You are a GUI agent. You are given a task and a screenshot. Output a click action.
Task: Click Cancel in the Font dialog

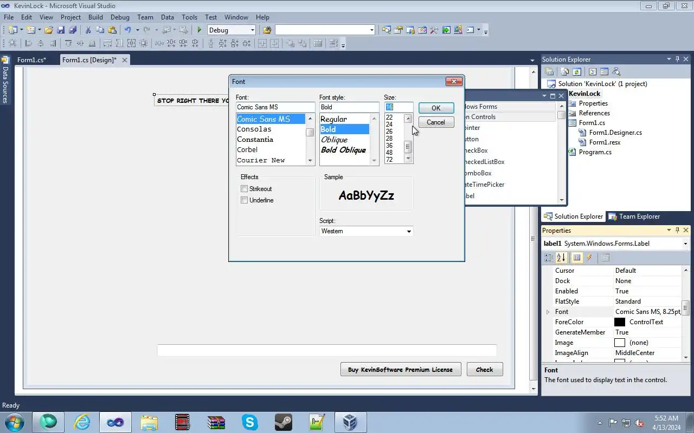click(x=436, y=122)
